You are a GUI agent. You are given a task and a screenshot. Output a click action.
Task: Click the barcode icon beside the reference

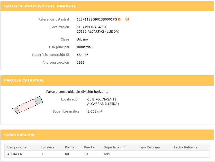click(127, 19)
